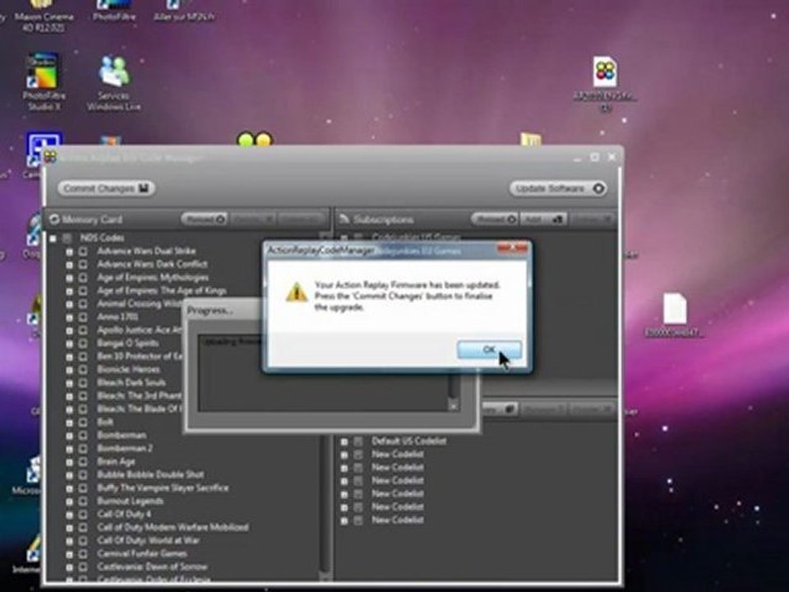Reload the Memory Card panel
The height and width of the screenshot is (592, 789).
click(204, 219)
